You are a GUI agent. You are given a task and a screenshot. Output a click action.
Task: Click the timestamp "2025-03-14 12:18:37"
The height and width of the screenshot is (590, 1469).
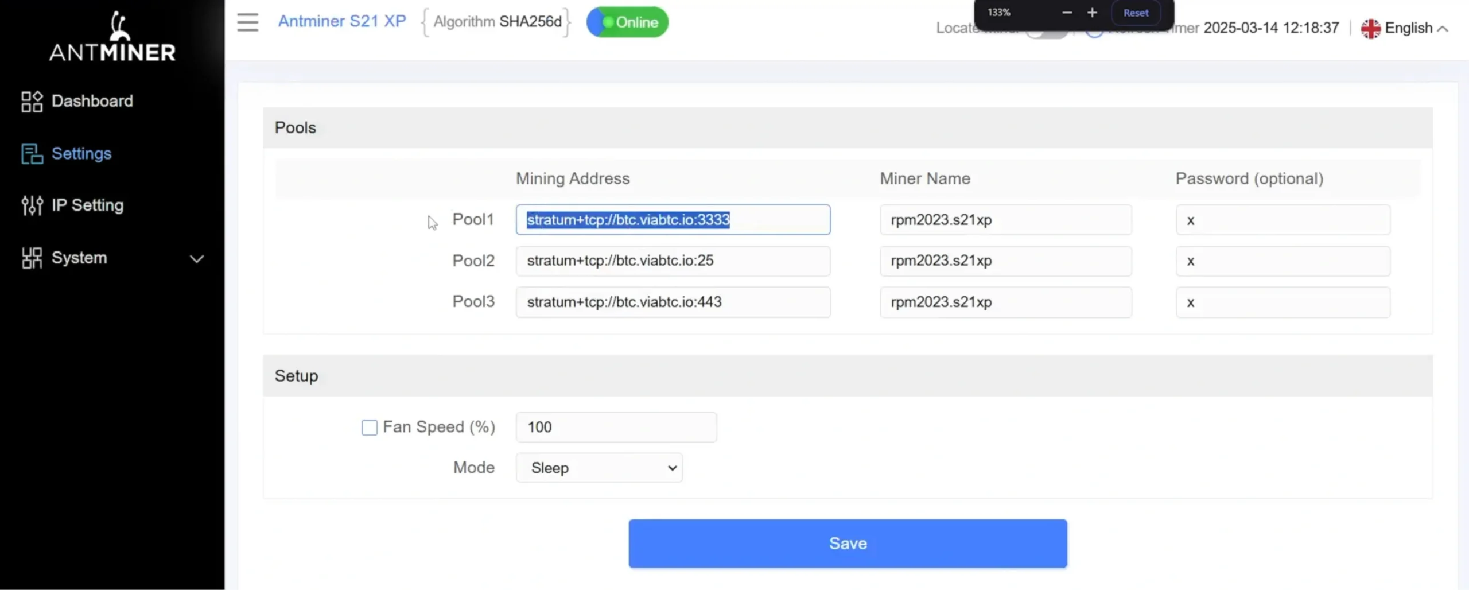point(1271,28)
